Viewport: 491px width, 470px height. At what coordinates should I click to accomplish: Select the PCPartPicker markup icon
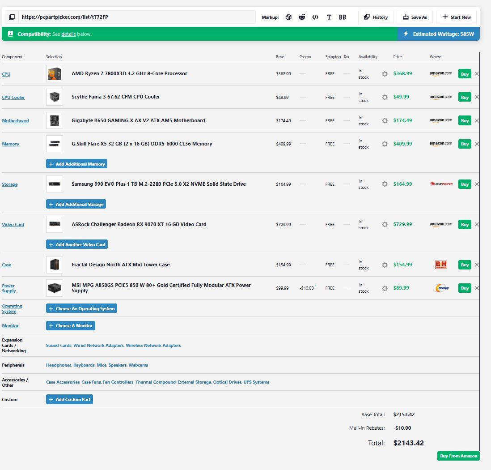(288, 17)
